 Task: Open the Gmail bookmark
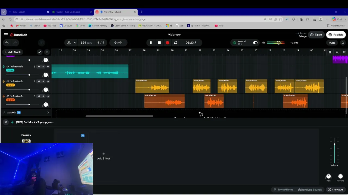(21, 26)
